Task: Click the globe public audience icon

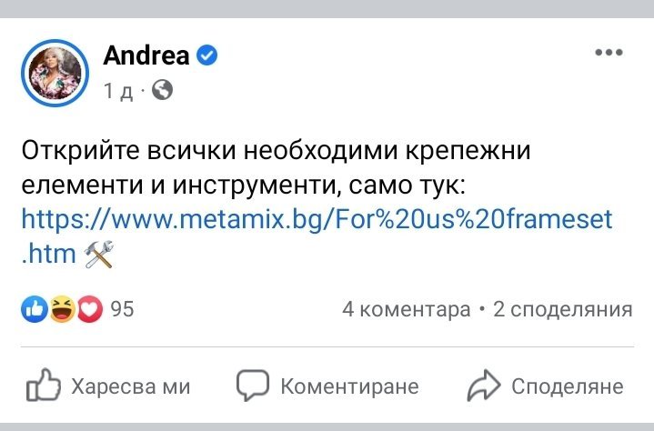Action: tap(162, 90)
